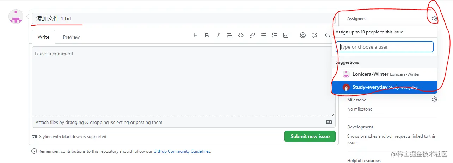This screenshot has width=453, height=163.
Task: Insert a heading with the H icon
Action: (196, 35)
